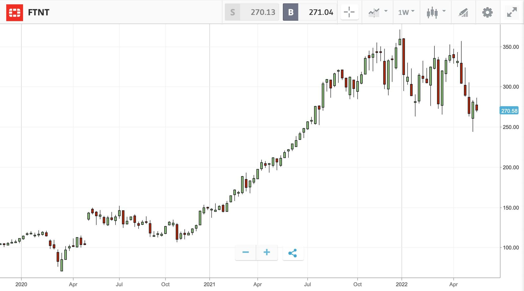Image resolution: width=524 pixels, height=291 pixels.
Task: Click the Buy B button
Action: [291, 12]
